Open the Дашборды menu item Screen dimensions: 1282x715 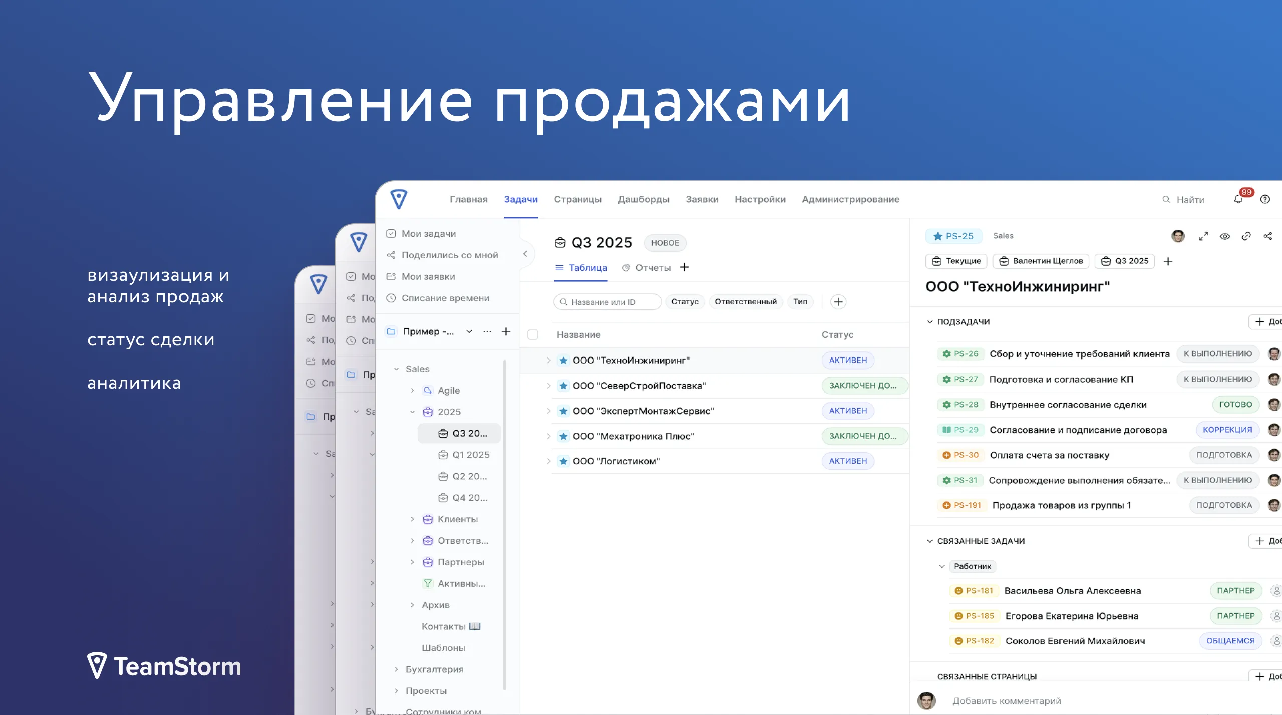(x=643, y=199)
